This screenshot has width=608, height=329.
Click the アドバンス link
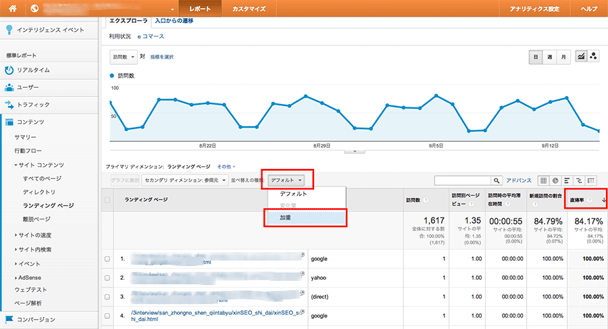[x=520, y=180]
